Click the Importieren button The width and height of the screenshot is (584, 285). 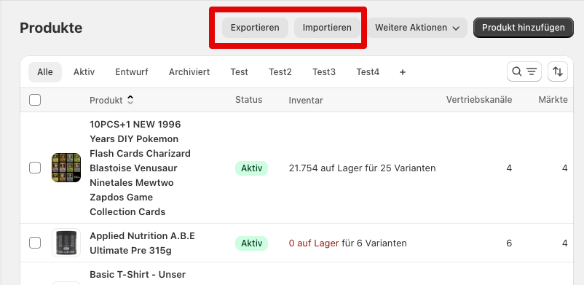click(x=327, y=28)
